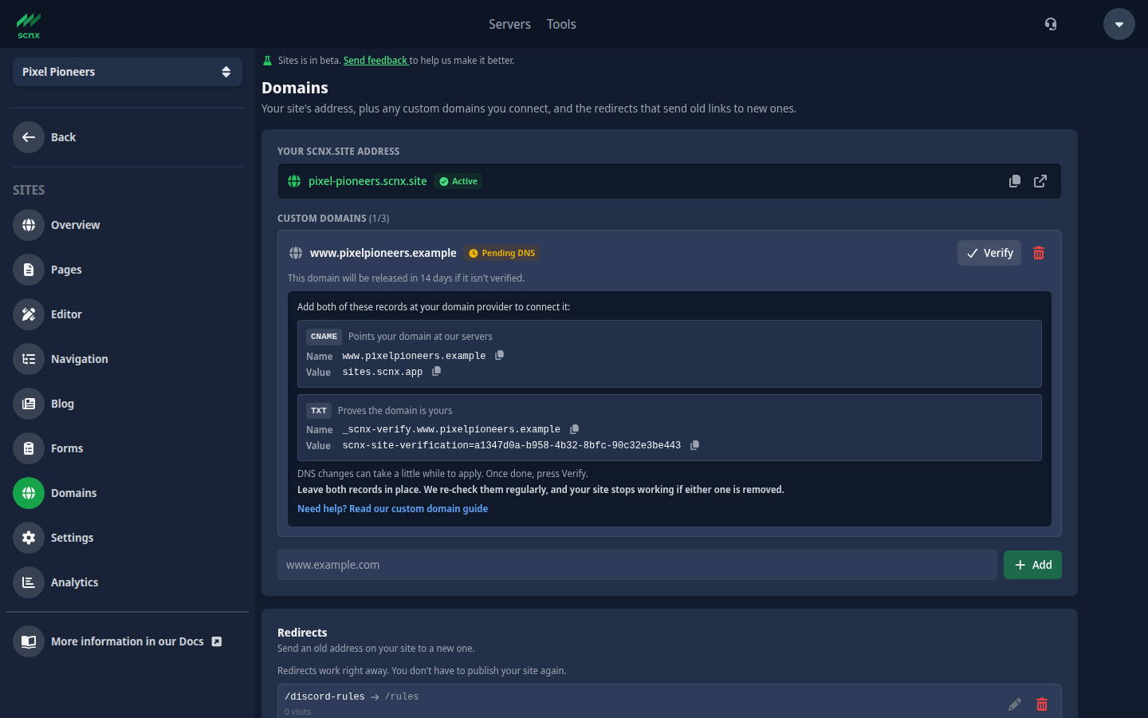Open scnx.site address in new tab

(x=1040, y=181)
